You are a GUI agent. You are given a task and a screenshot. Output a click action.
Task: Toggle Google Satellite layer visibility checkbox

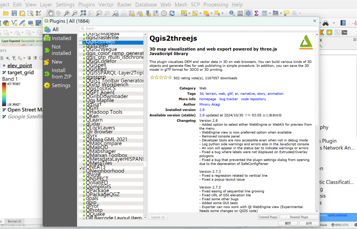[0, 116]
